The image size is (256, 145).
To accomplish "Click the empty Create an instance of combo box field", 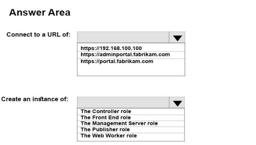I will [123, 103].
